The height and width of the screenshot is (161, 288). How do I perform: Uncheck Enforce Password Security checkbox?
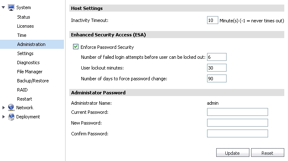76,47
